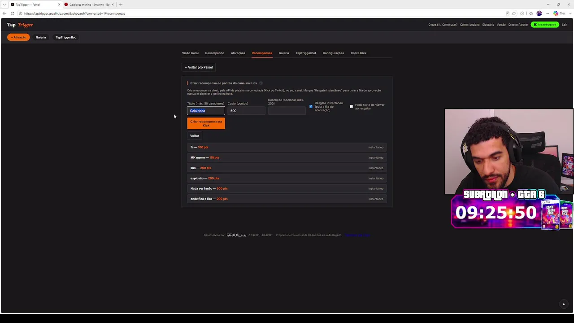574x323 pixels.
Task: Select the onde fica o lixo reward row
Action: coord(287,199)
